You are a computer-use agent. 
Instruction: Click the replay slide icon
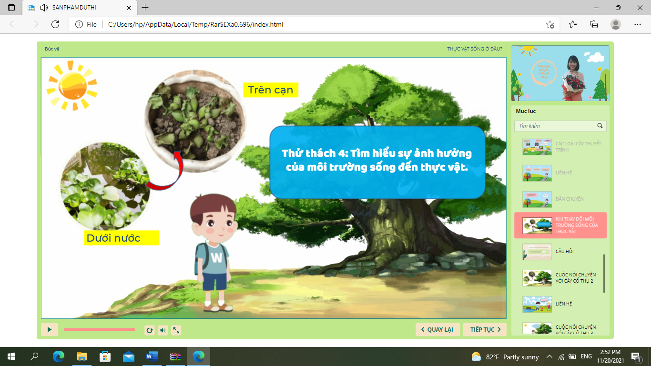tap(150, 330)
